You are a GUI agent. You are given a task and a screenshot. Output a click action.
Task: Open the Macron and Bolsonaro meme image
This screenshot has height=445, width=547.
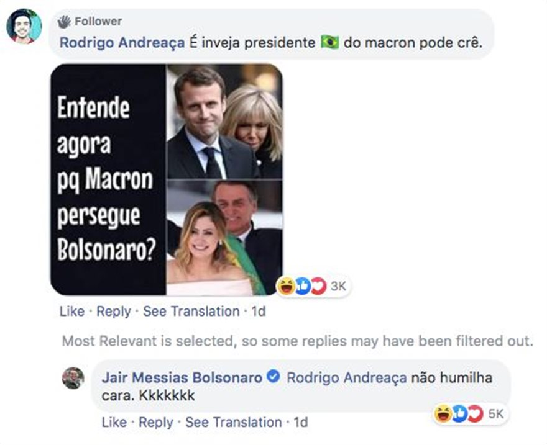166,179
